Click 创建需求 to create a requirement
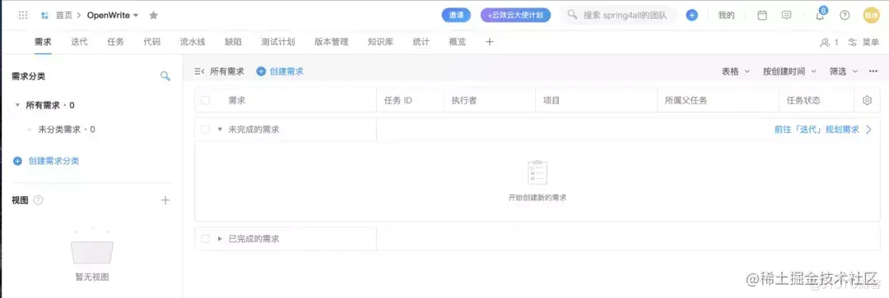Image resolution: width=889 pixels, height=298 pixels. 280,71
